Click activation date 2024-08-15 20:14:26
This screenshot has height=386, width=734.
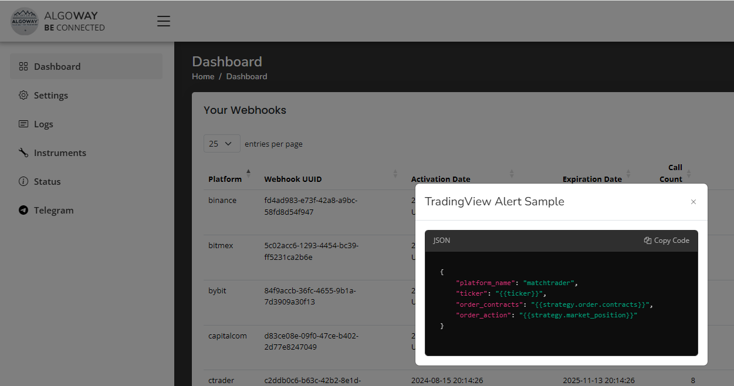447,380
